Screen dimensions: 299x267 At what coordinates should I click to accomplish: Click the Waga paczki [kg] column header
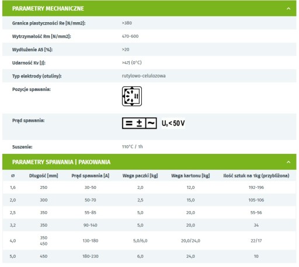(140, 175)
